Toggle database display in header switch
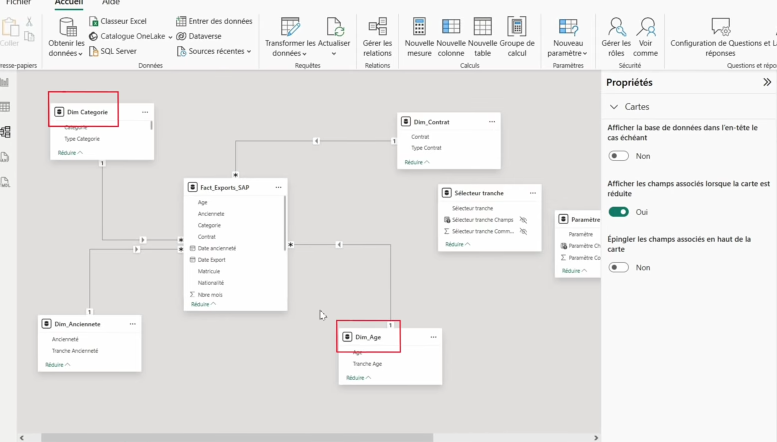 [x=618, y=156]
